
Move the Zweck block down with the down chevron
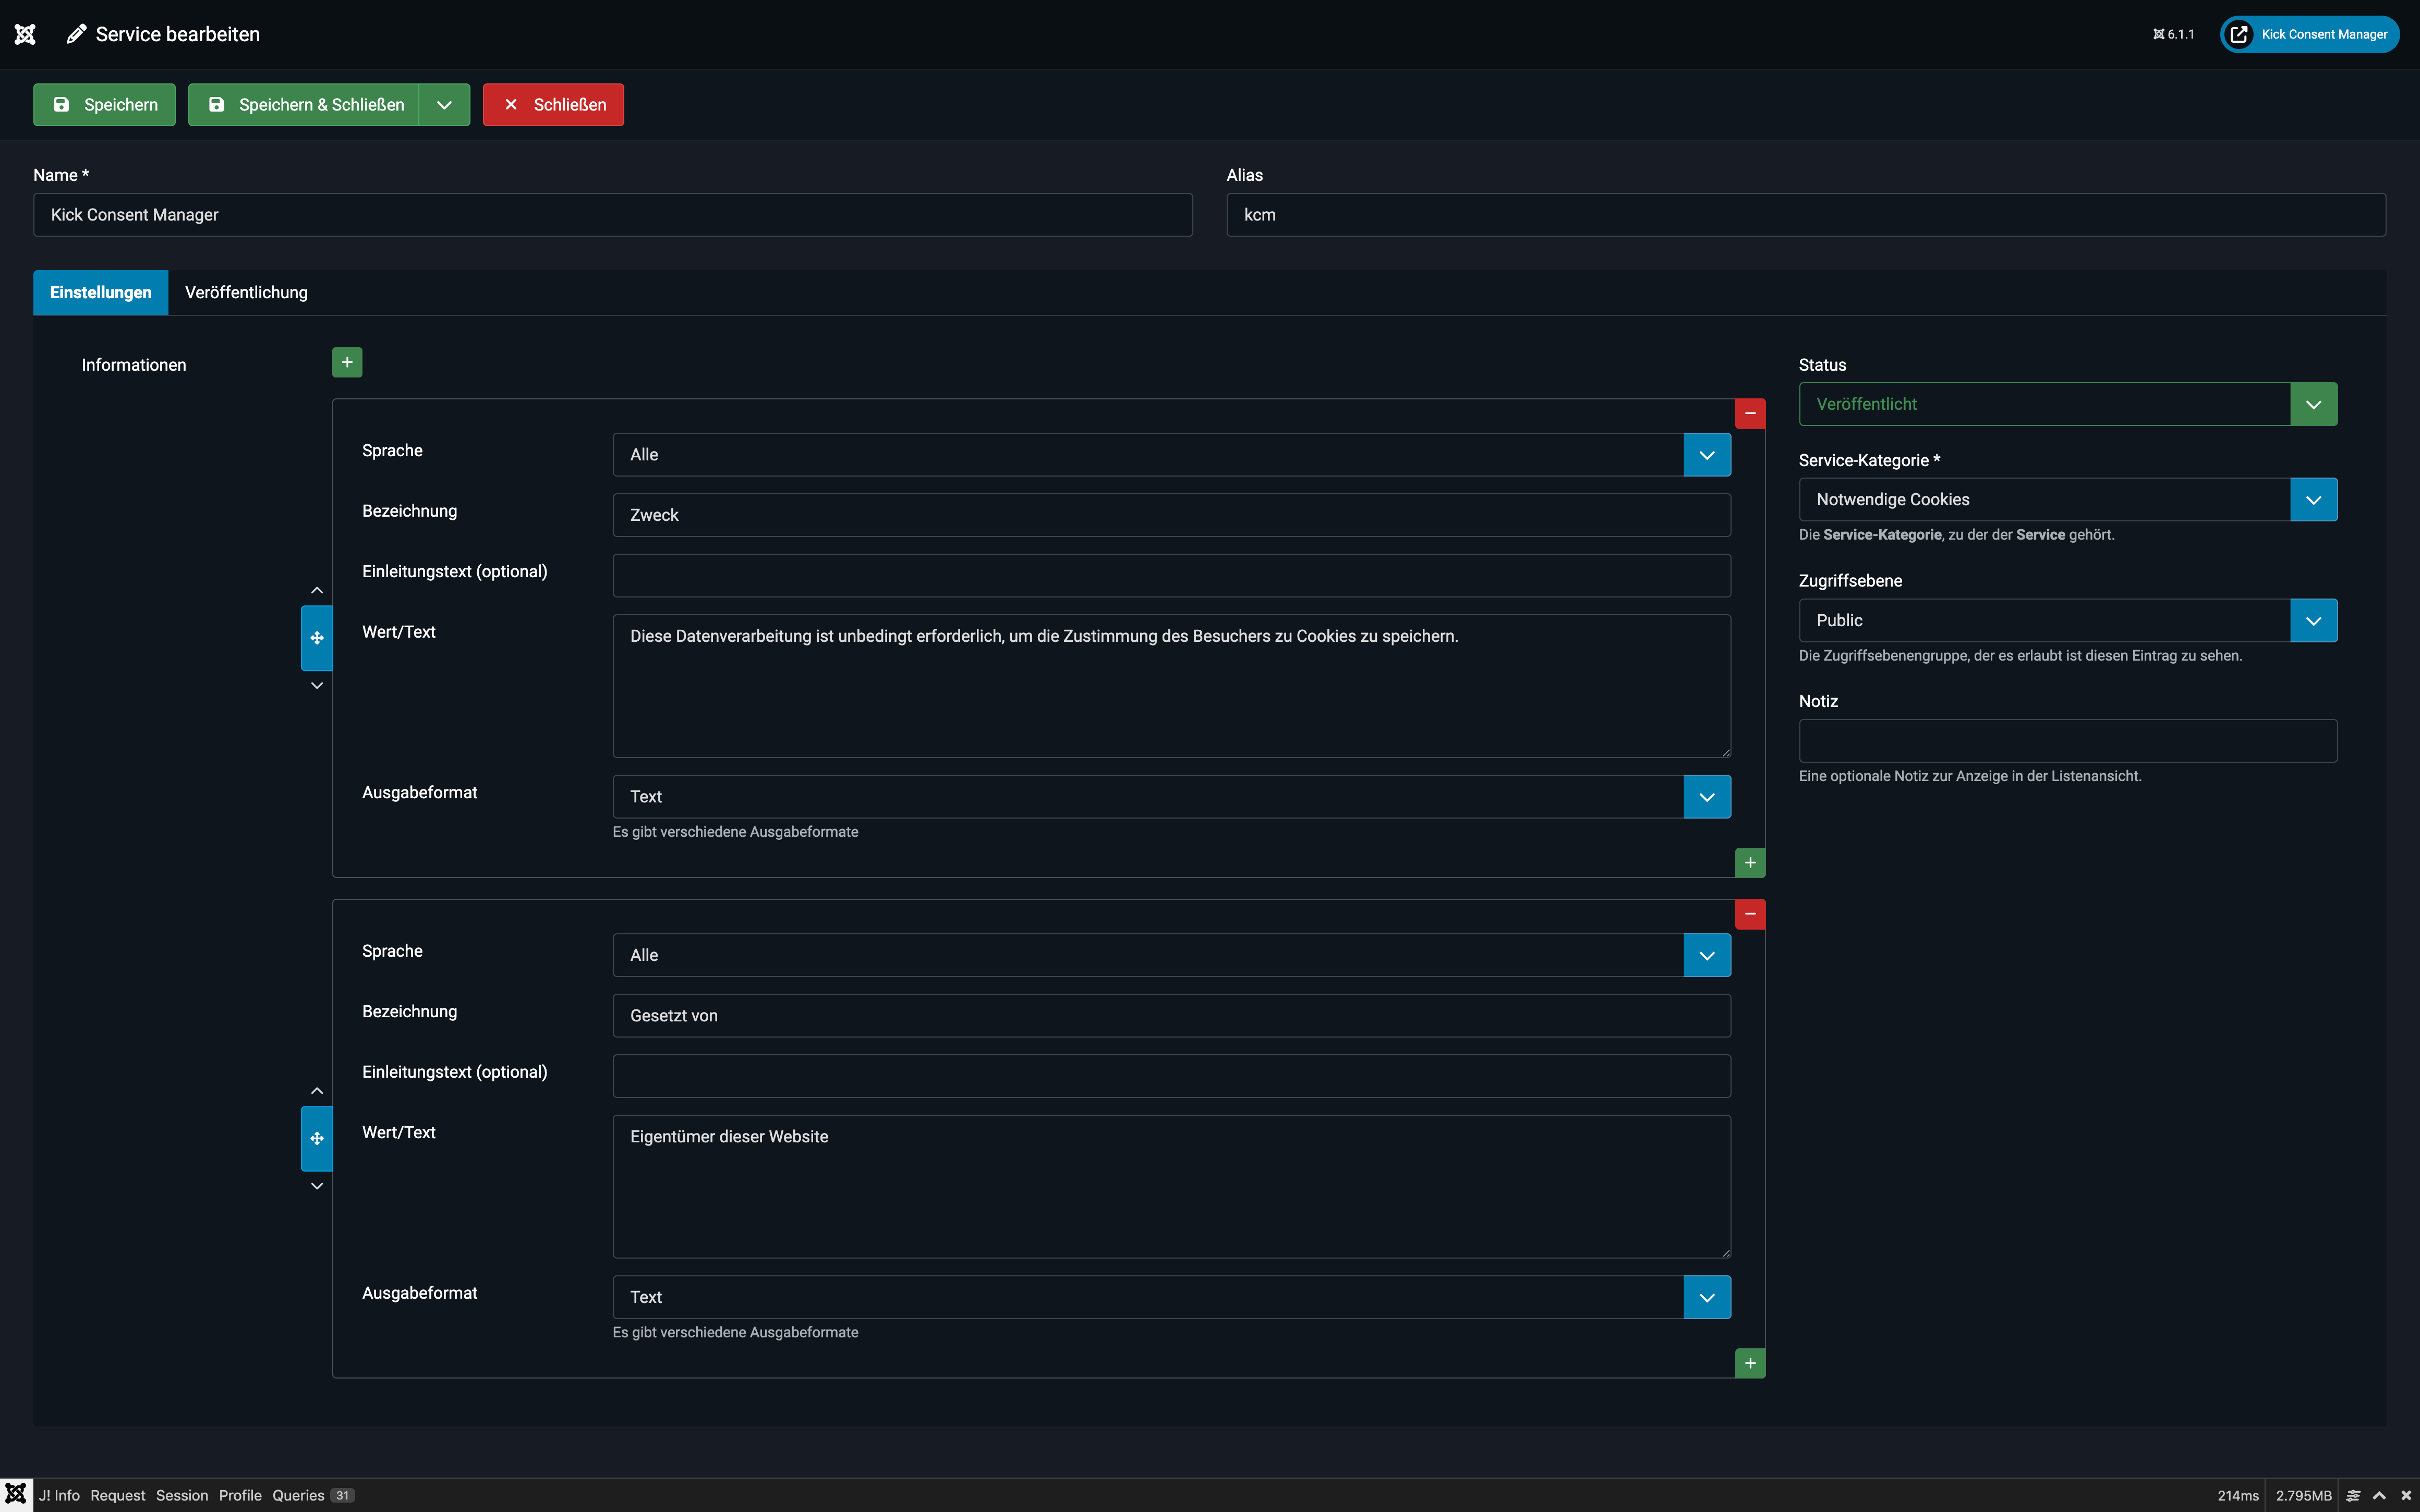tap(317, 686)
